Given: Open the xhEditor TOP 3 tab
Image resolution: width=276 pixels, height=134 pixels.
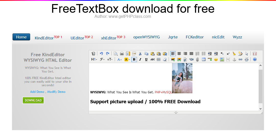Looking at the screenshot, I should [113, 37].
